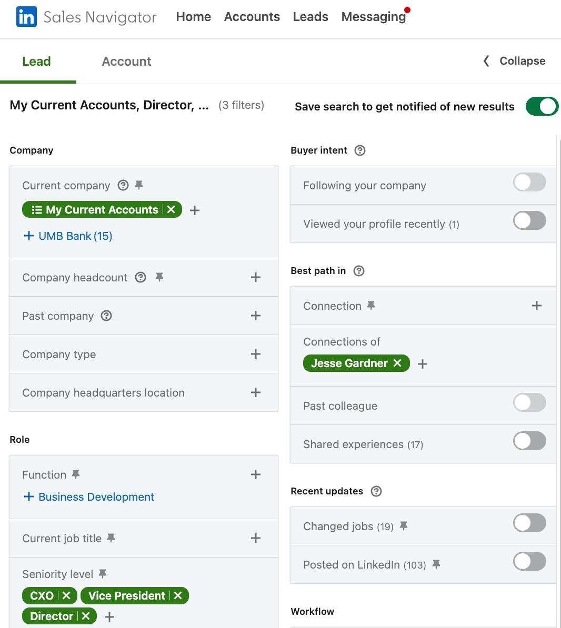This screenshot has height=628, width=561.
Task: Enable Viewed your profile recently toggle
Action: (529, 221)
